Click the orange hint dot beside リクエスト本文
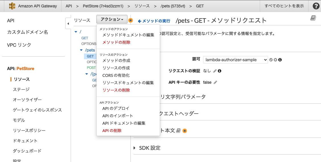 pyautogui.click(x=185, y=131)
